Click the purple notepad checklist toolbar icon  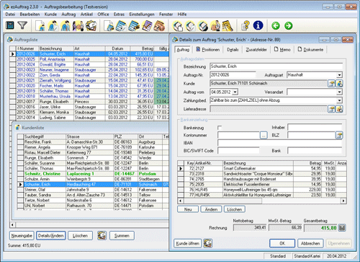click(x=147, y=25)
